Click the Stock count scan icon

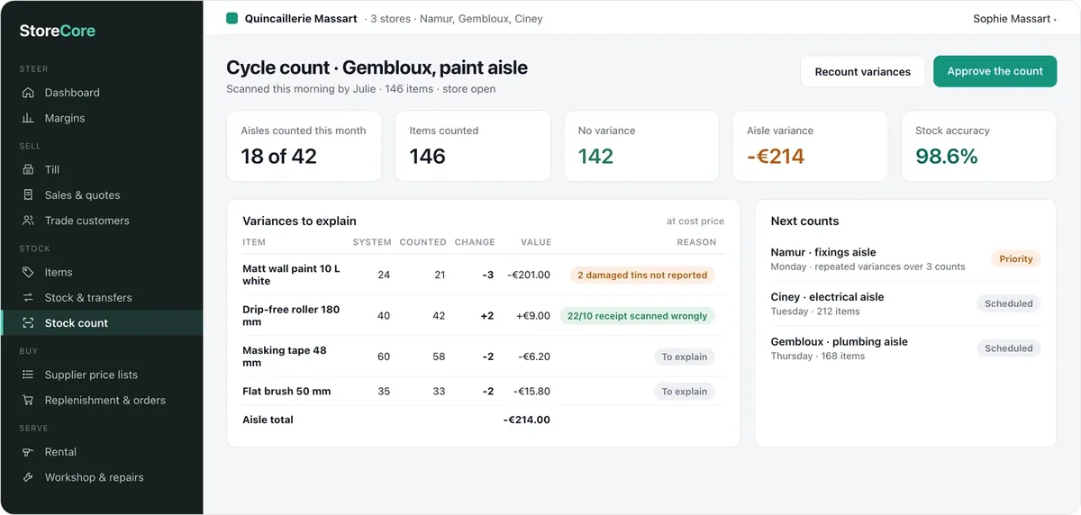28,323
